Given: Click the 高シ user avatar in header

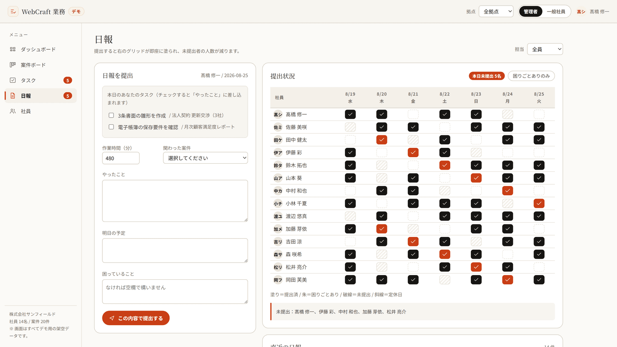Looking at the screenshot, I should (x=581, y=12).
